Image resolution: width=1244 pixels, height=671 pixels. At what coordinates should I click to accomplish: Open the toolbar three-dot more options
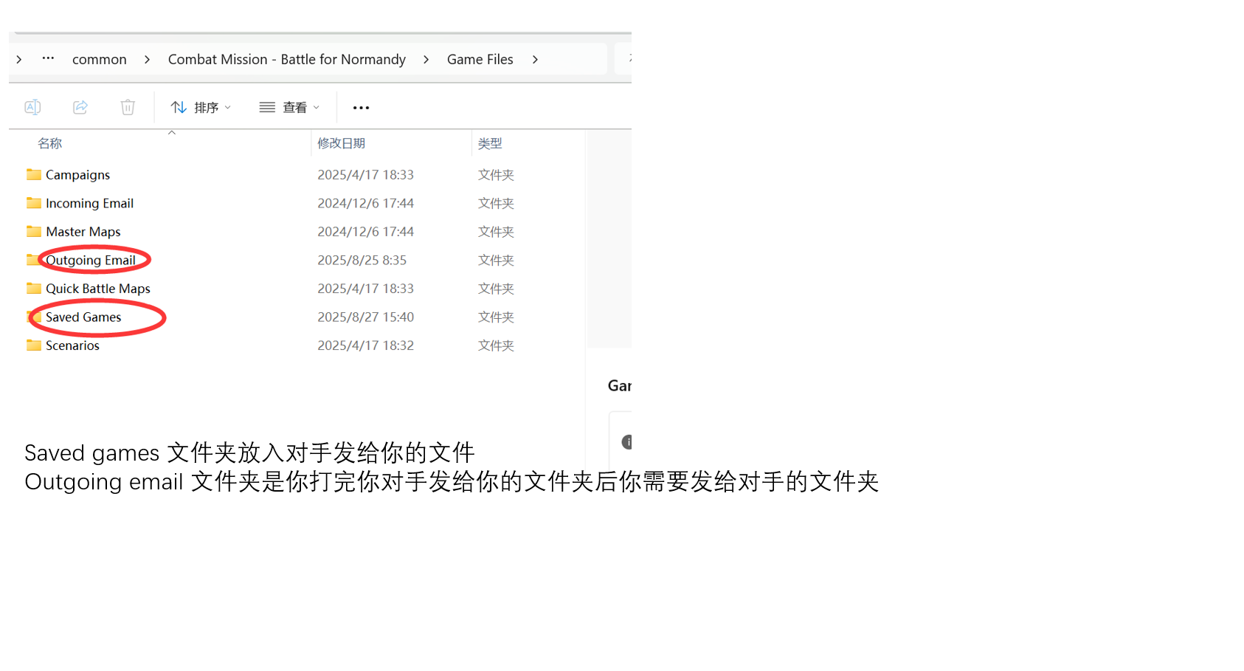[361, 108]
